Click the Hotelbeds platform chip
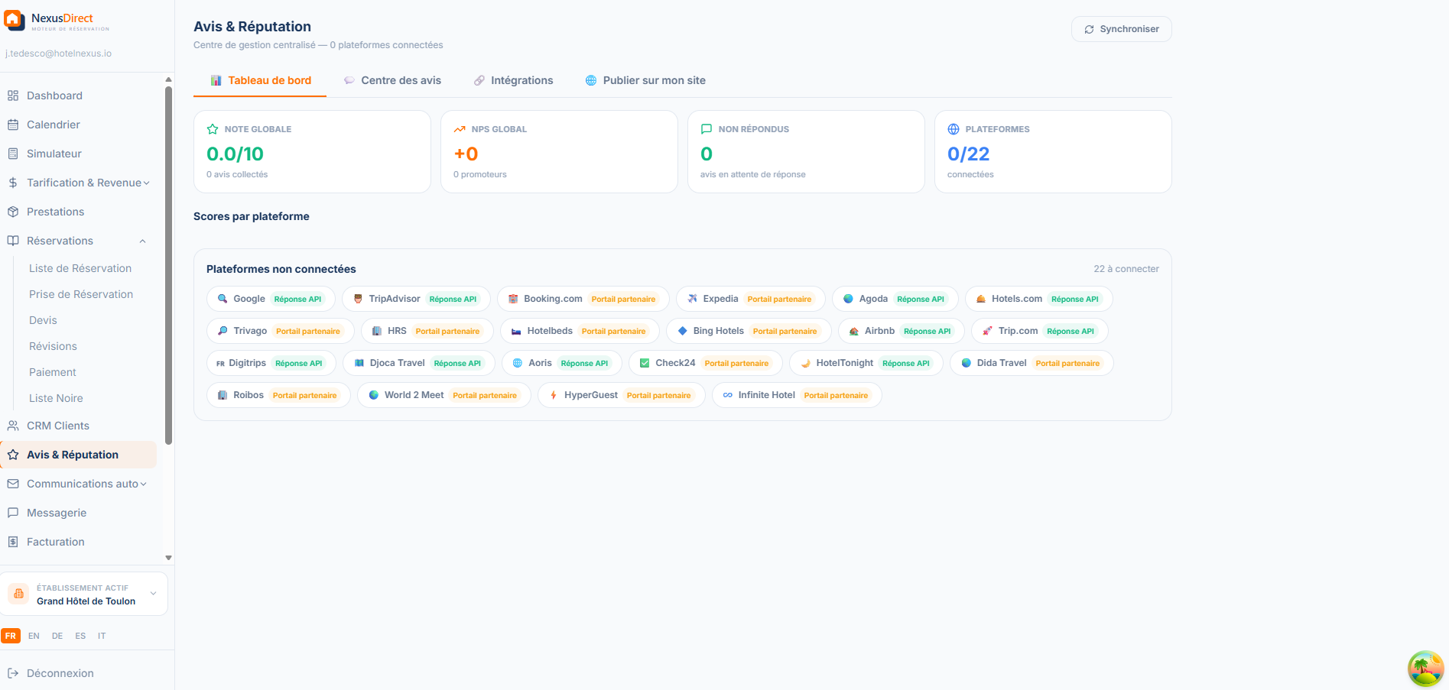Screen dimensions: 1449x690 pos(580,331)
